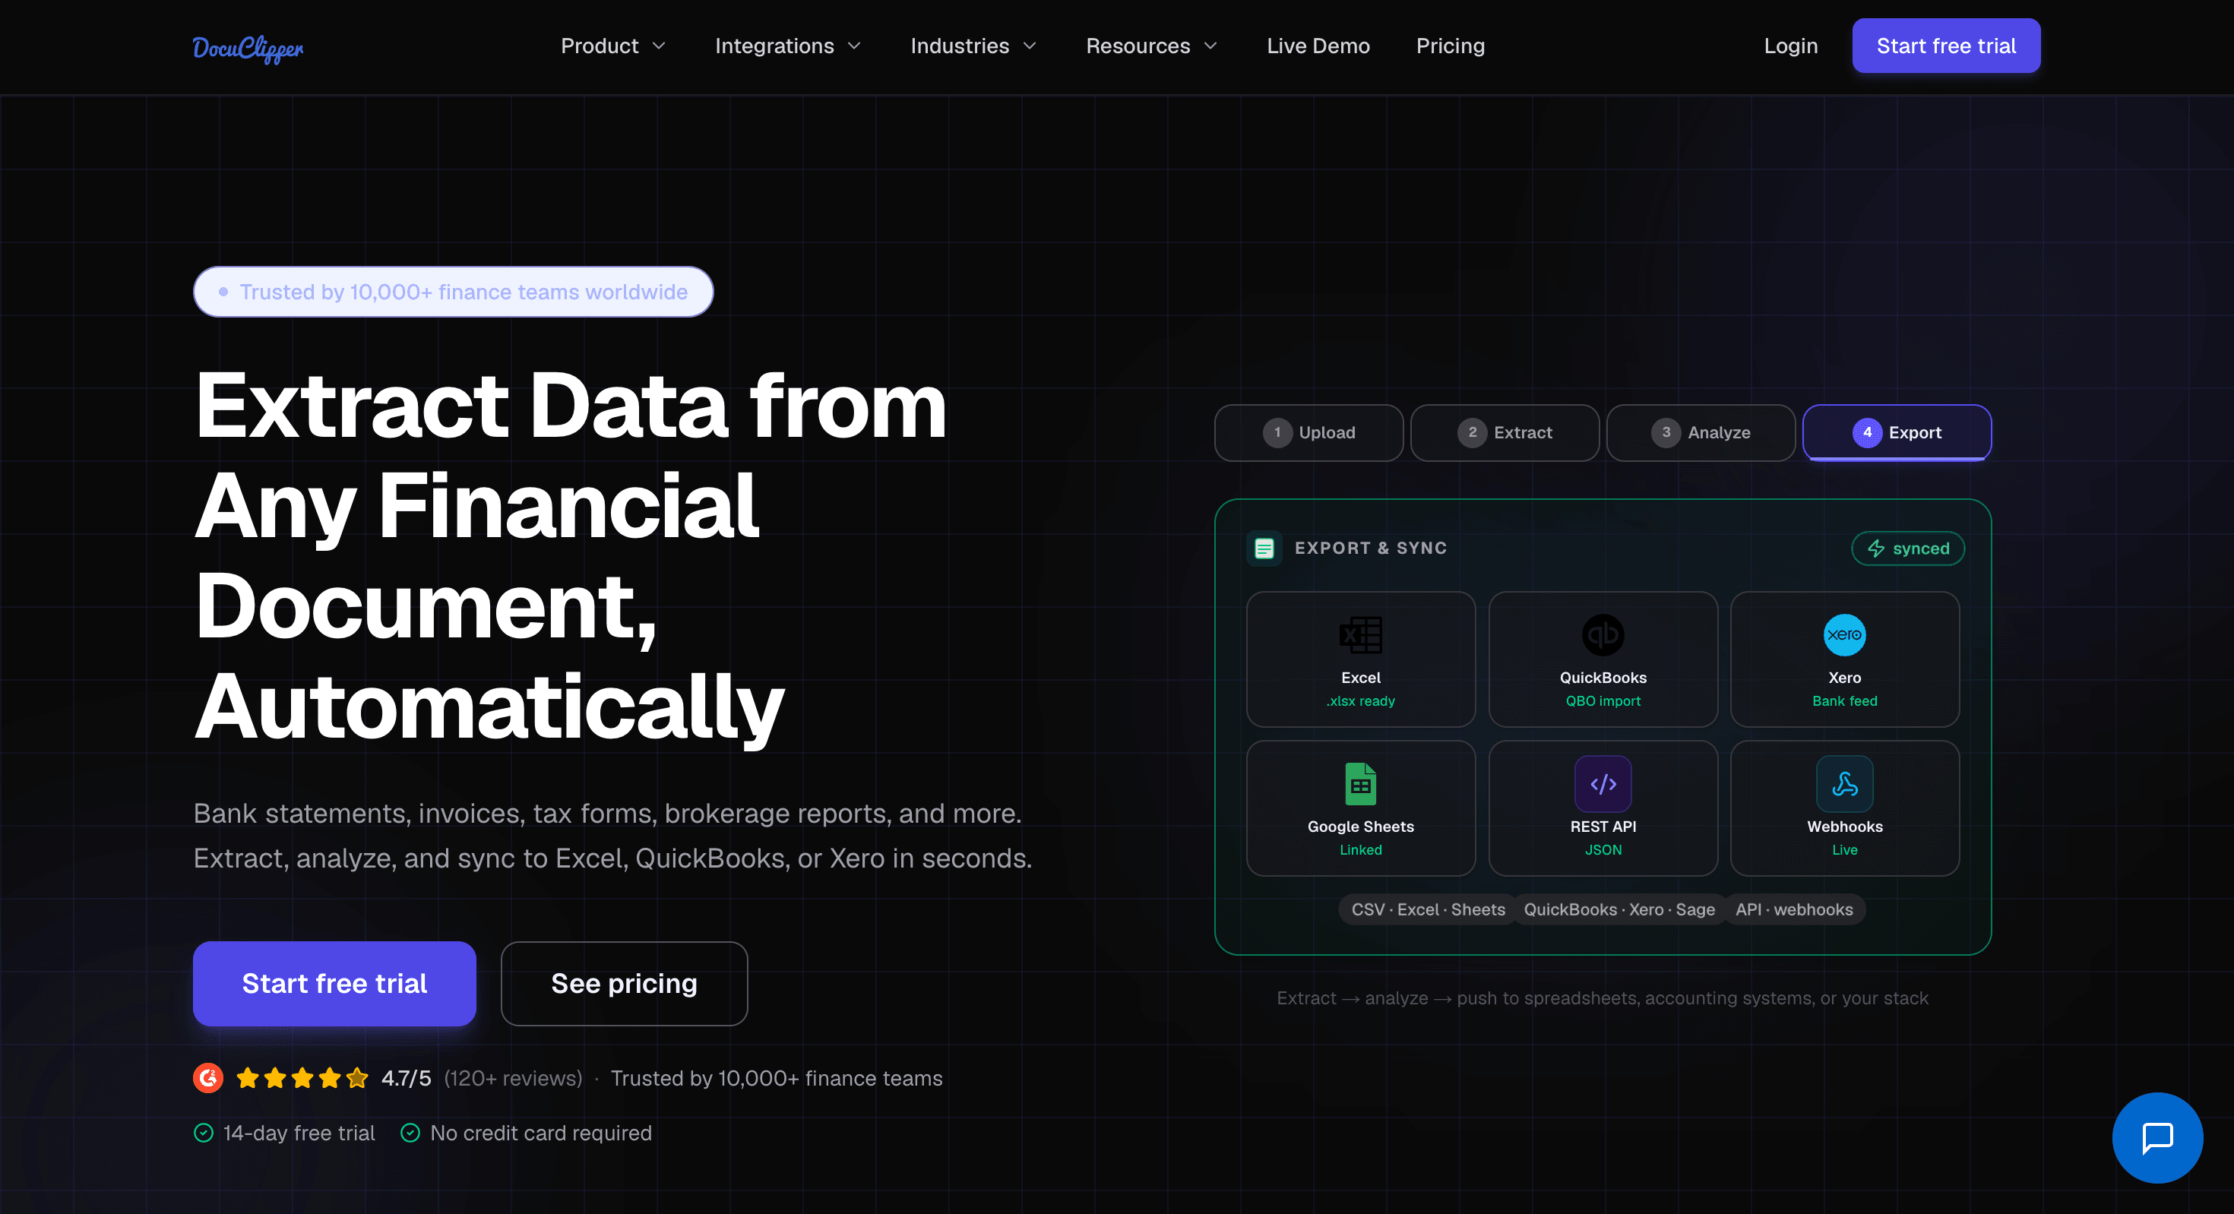Screen dimensions: 2234x1214
Task: Click the Webhooks icon
Action: pos(1845,784)
